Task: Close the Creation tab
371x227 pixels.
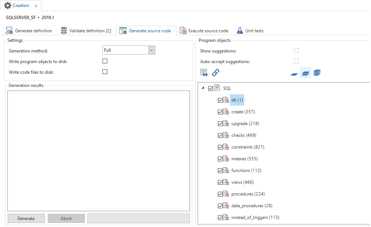Action: (x=36, y=6)
